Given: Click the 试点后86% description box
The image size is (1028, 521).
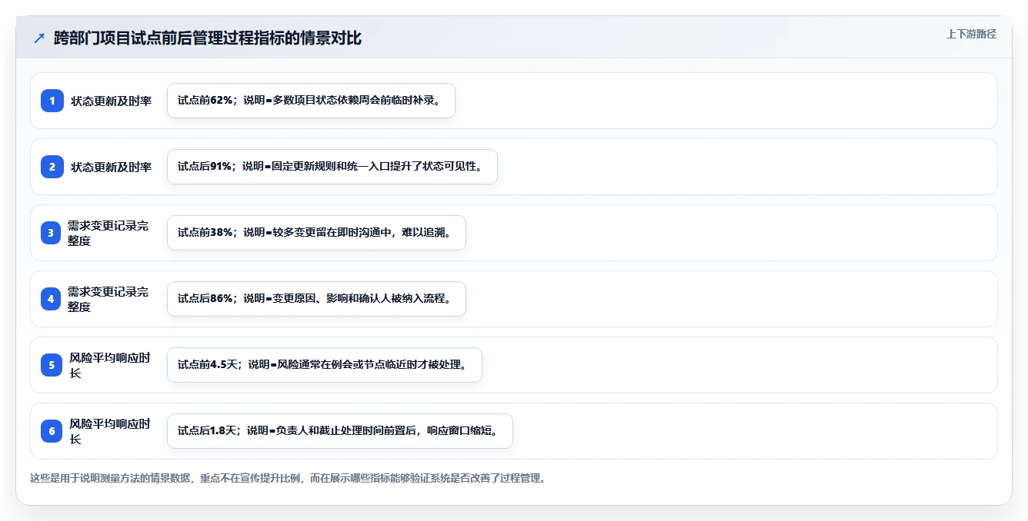Looking at the screenshot, I should tap(316, 299).
